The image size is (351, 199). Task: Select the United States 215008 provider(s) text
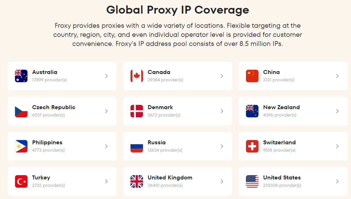tap(282, 185)
